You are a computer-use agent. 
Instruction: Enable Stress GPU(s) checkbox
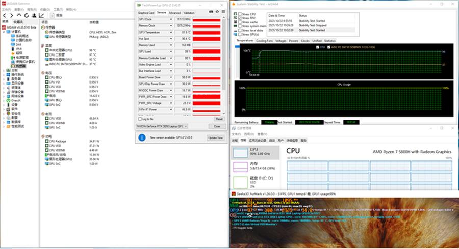(240, 35)
